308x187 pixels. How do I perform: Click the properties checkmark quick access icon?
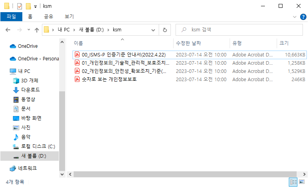click(x=20, y=6)
